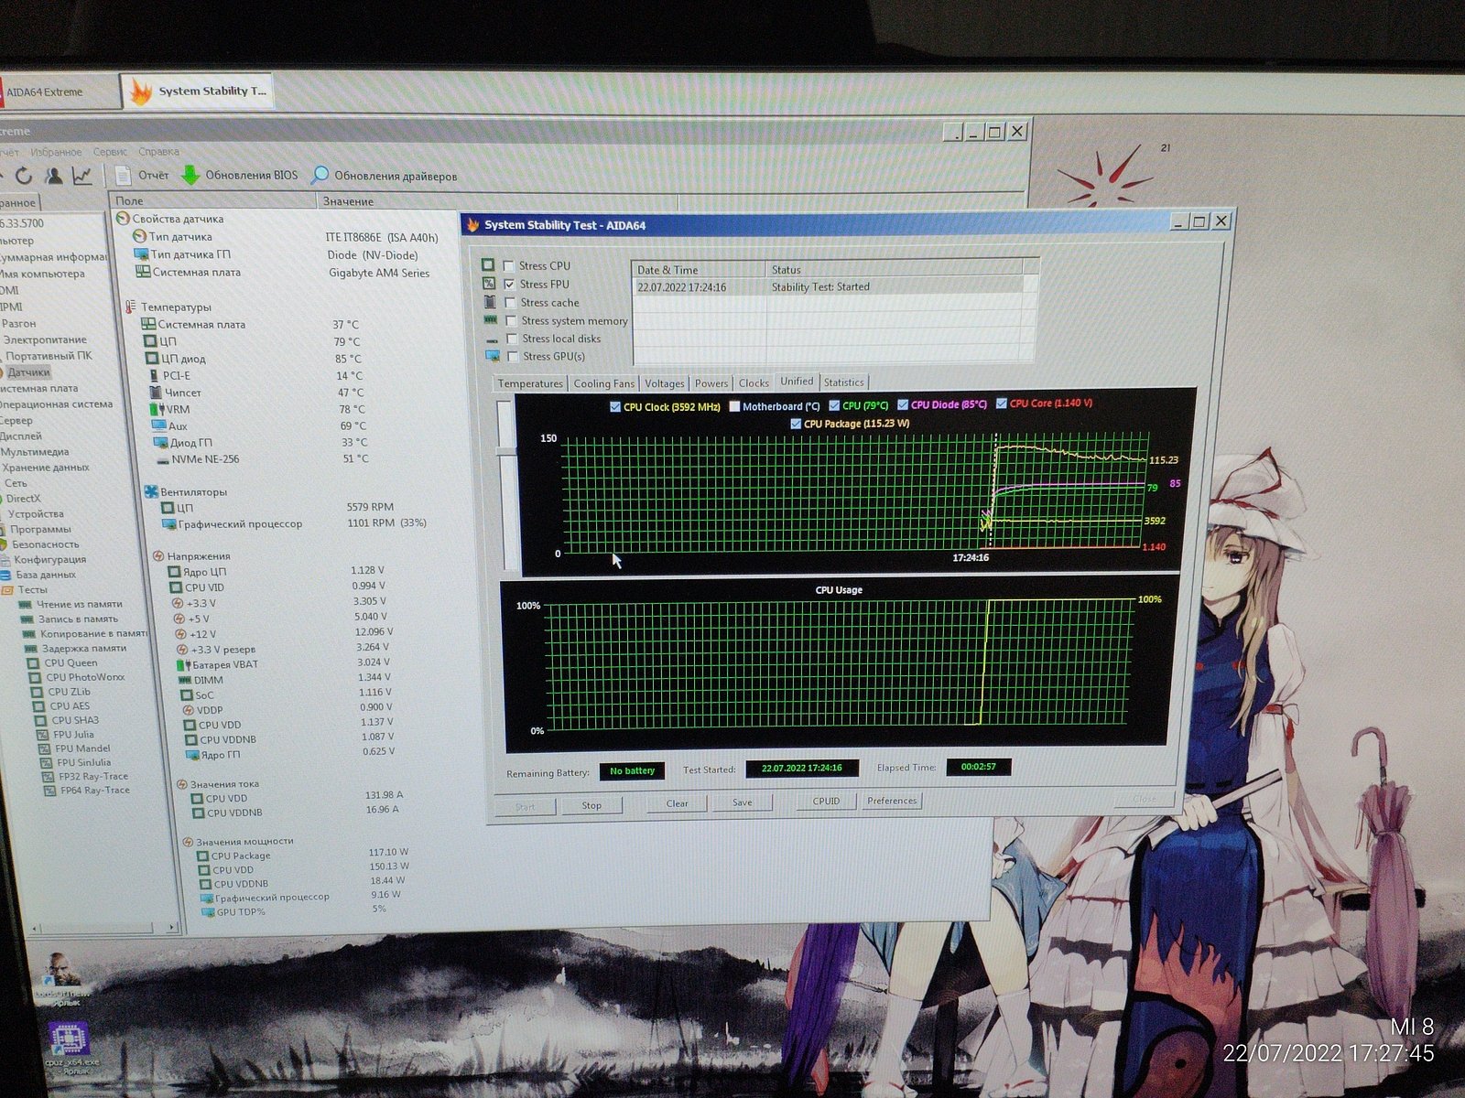Toggle the CPU Package graph checkbox

pyautogui.click(x=796, y=424)
